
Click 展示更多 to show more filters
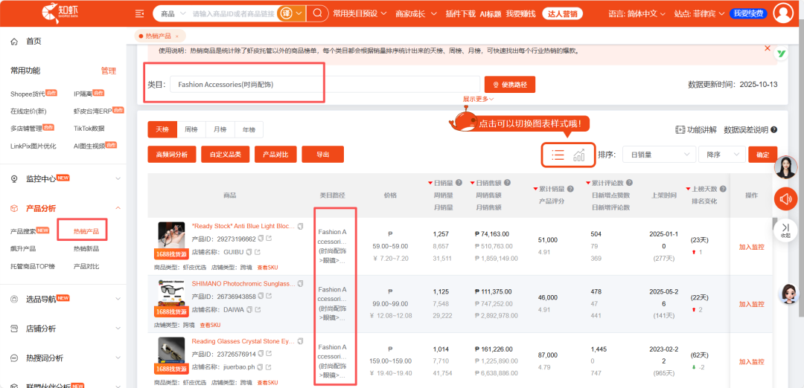click(x=478, y=99)
